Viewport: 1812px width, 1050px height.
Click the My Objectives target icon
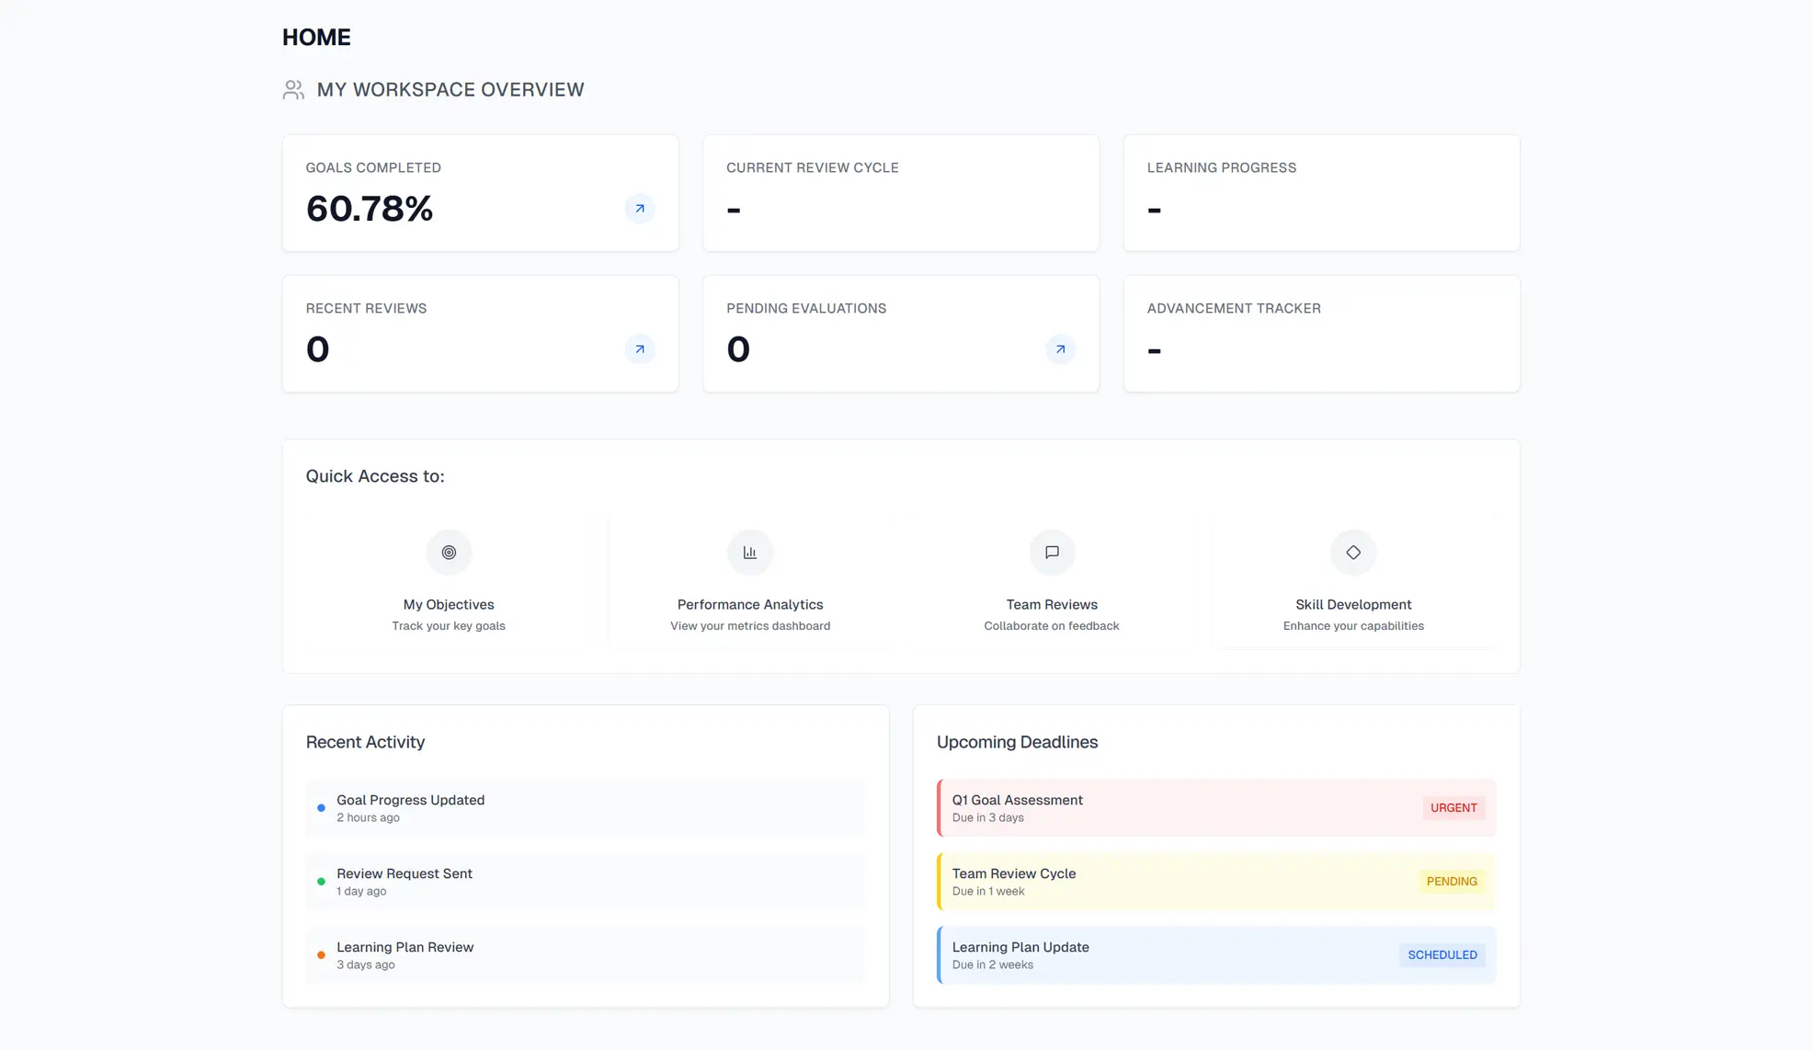click(449, 553)
